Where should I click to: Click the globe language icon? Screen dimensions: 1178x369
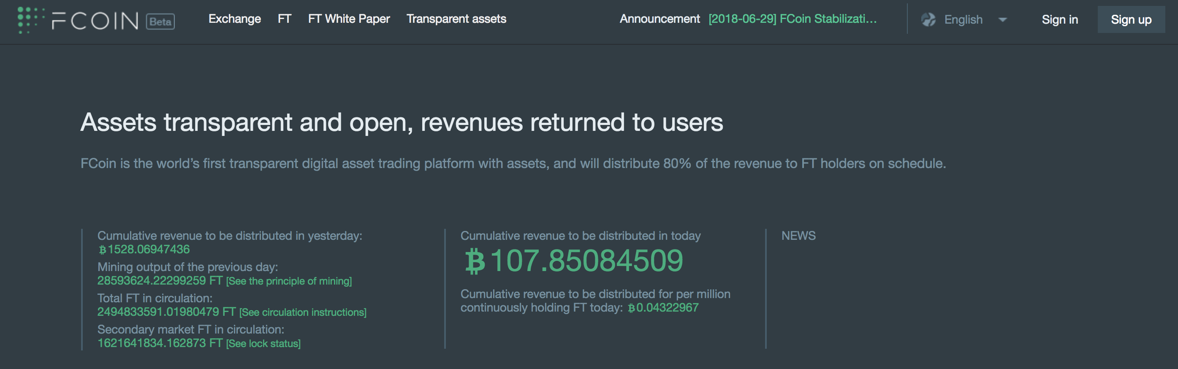point(928,19)
